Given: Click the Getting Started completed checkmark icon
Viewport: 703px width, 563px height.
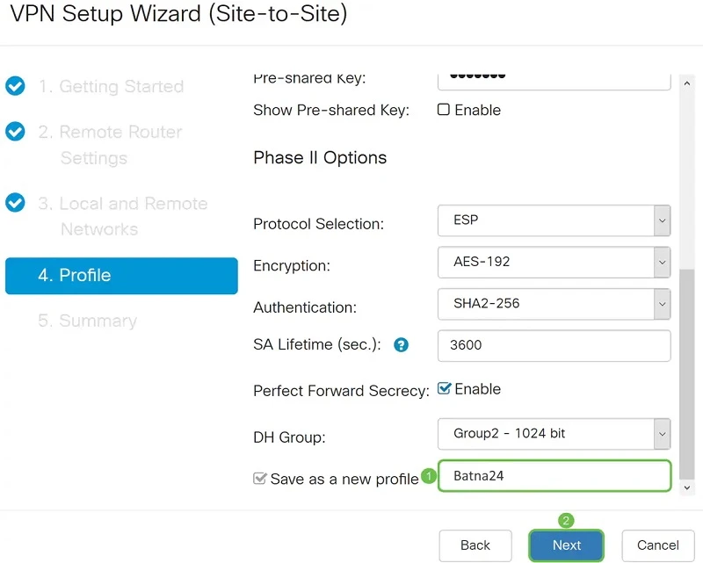Looking at the screenshot, I should coord(15,86).
